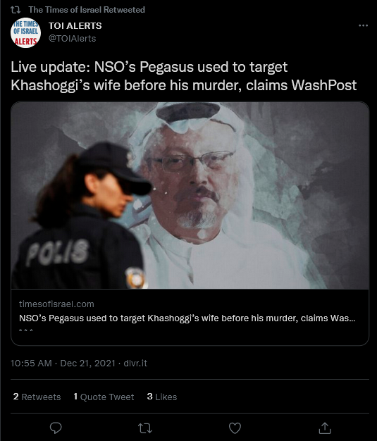
Task: Open the @TOIAlerts handle link
Action: point(73,38)
